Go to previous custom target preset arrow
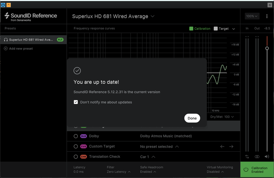274x178 pixels. (x=222, y=147)
